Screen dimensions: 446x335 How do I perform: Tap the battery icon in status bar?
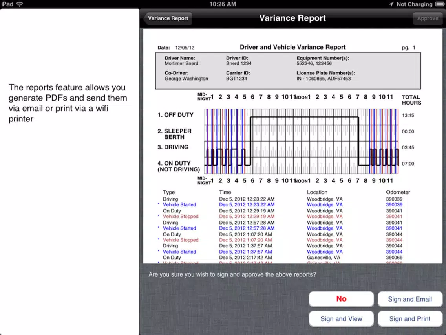tap(440, 4)
